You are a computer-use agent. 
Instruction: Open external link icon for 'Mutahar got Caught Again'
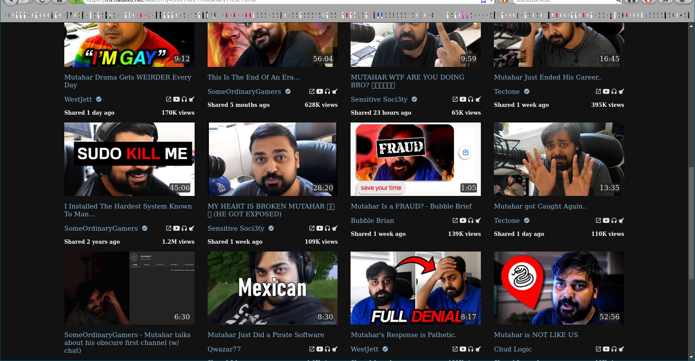(599, 221)
